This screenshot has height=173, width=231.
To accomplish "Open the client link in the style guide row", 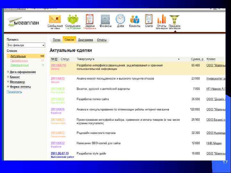I will click(x=216, y=153).
